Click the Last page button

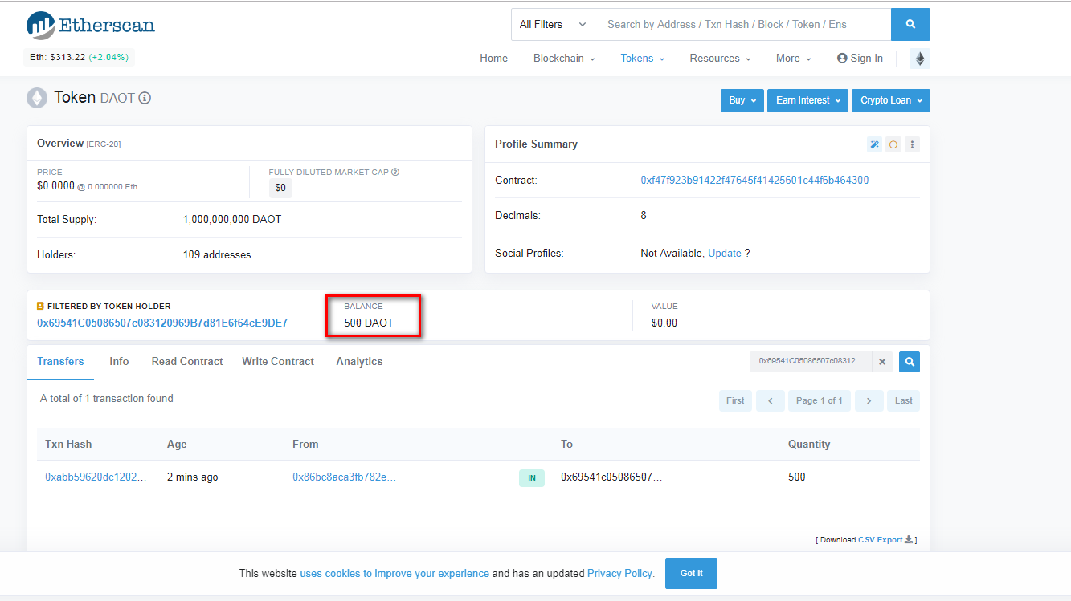(x=904, y=400)
